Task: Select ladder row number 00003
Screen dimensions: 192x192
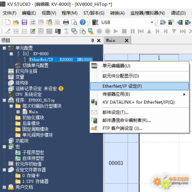Action: [116, 163]
